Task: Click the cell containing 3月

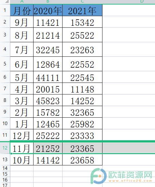Action: (x=22, y=100)
